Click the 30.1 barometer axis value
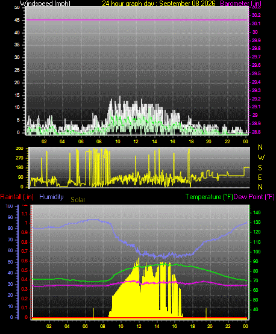Viewport: 276px width, 334px height. (256, 23)
